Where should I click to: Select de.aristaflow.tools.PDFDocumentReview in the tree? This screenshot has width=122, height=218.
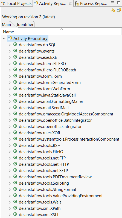(x=55, y=177)
